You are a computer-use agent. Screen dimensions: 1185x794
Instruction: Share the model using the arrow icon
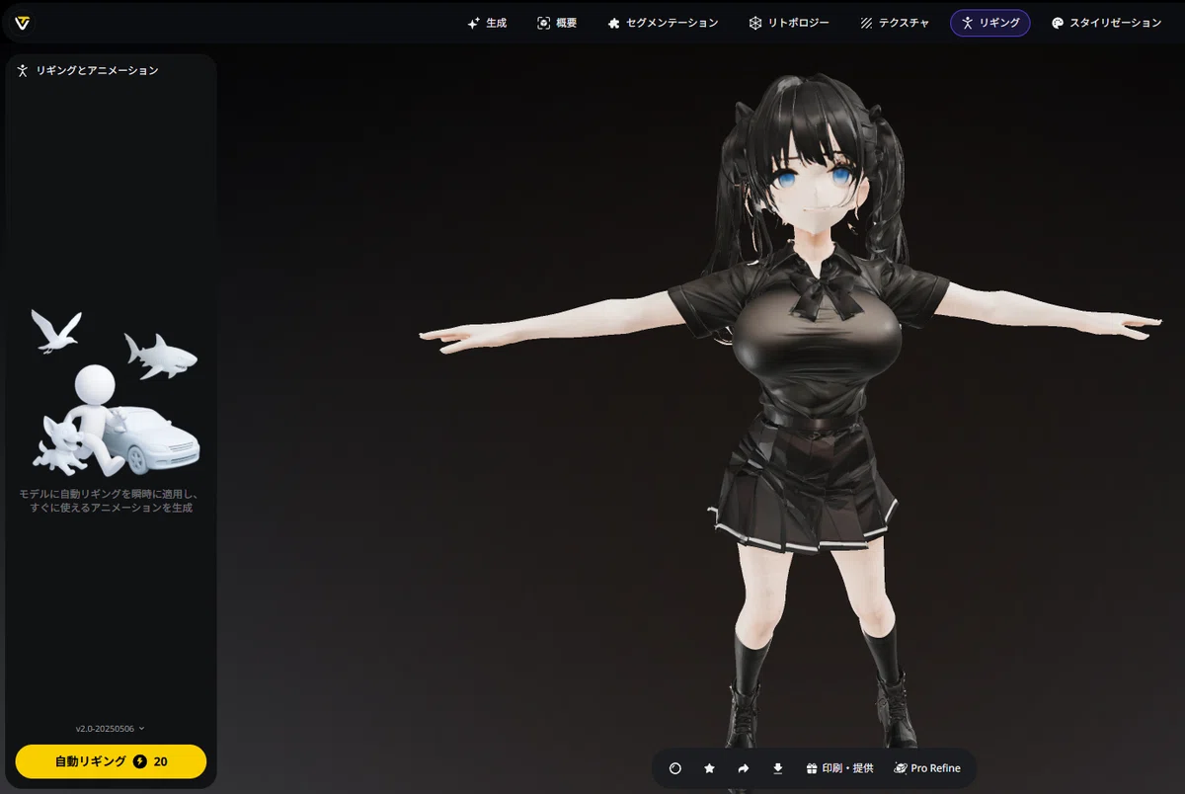click(744, 768)
